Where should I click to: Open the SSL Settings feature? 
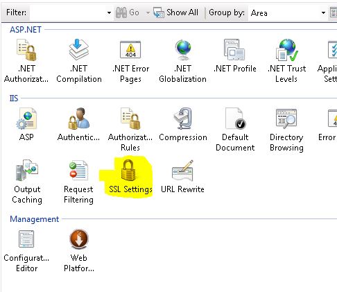tap(130, 177)
